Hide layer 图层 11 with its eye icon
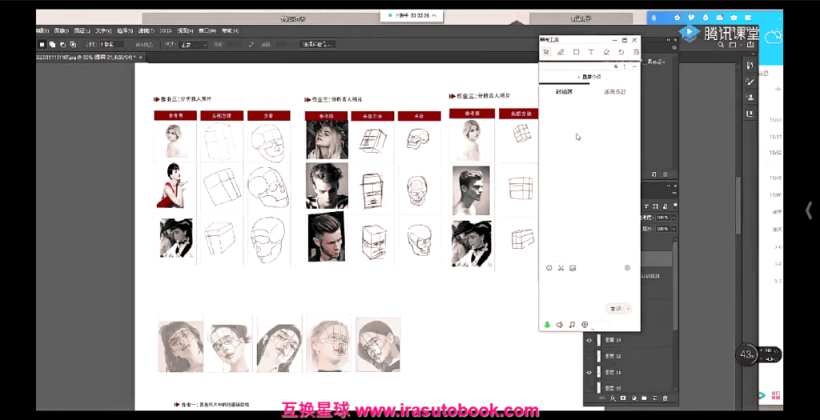The width and height of the screenshot is (820, 420). tap(589, 373)
